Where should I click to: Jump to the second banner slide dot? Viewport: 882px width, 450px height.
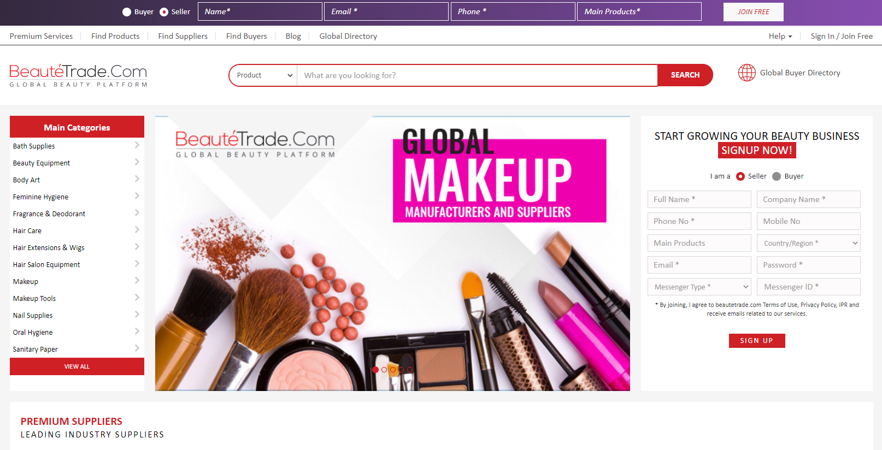[x=384, y=370]
